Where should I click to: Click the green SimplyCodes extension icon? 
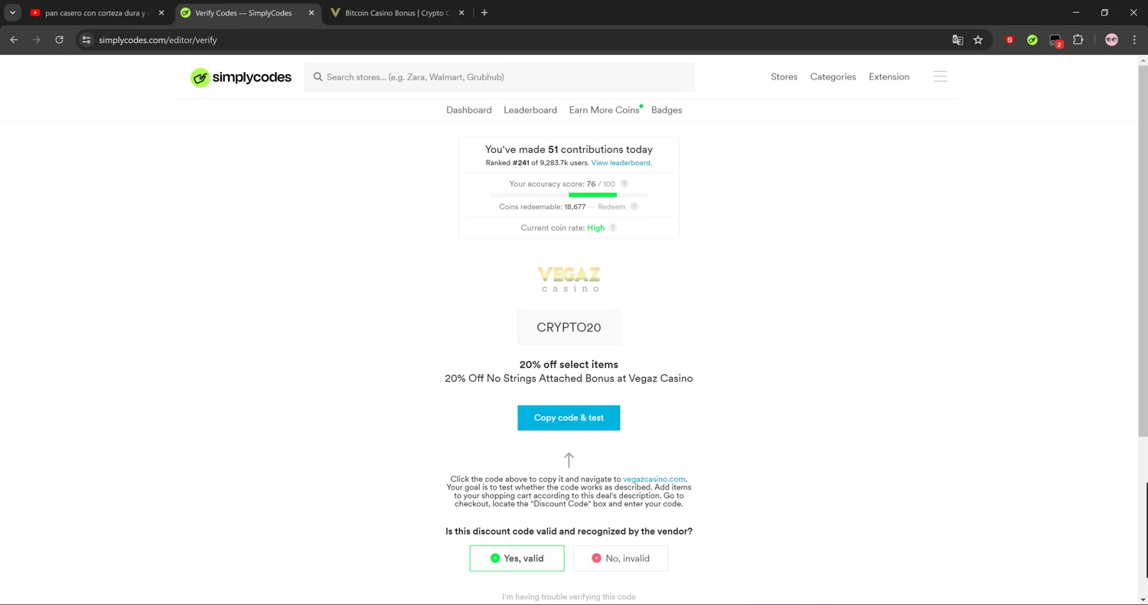click(1032, 40)
